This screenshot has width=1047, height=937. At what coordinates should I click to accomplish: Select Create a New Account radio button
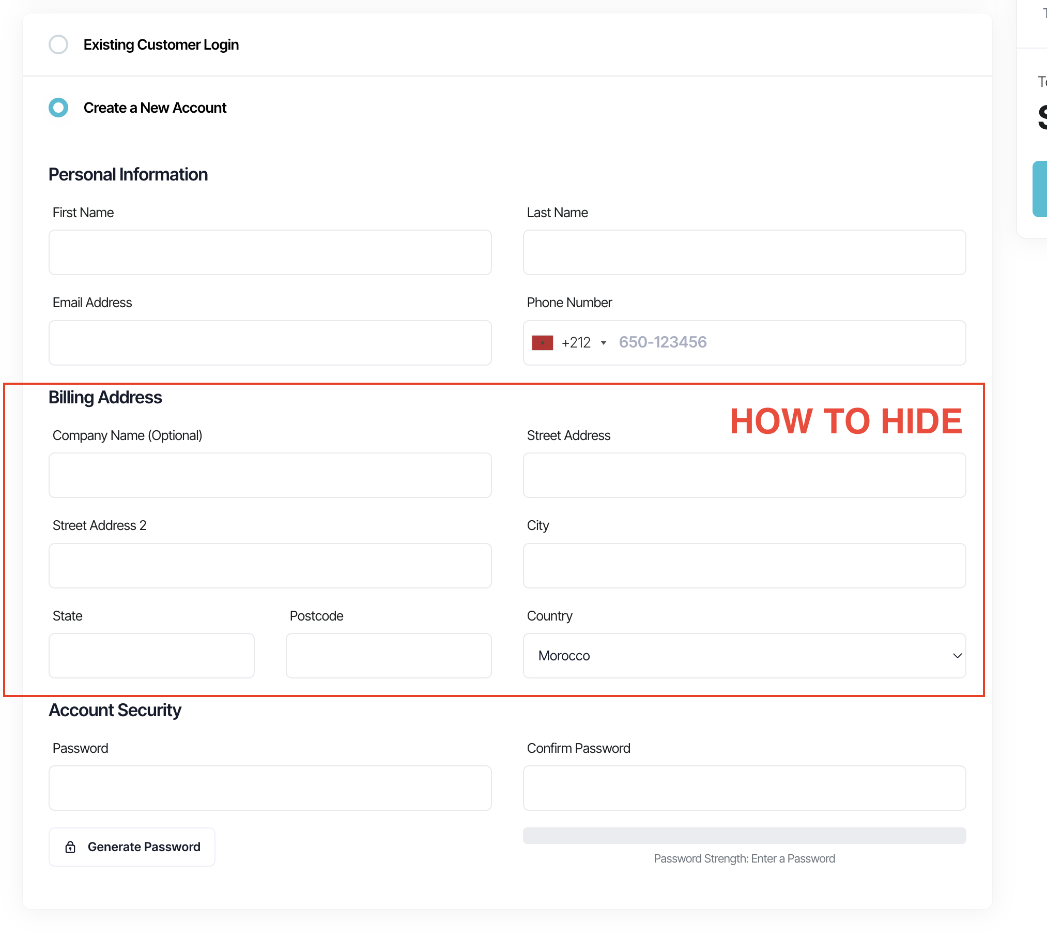(x=58, y=108)
